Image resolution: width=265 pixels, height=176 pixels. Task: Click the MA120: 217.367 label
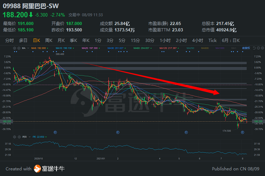pos(168,48)
